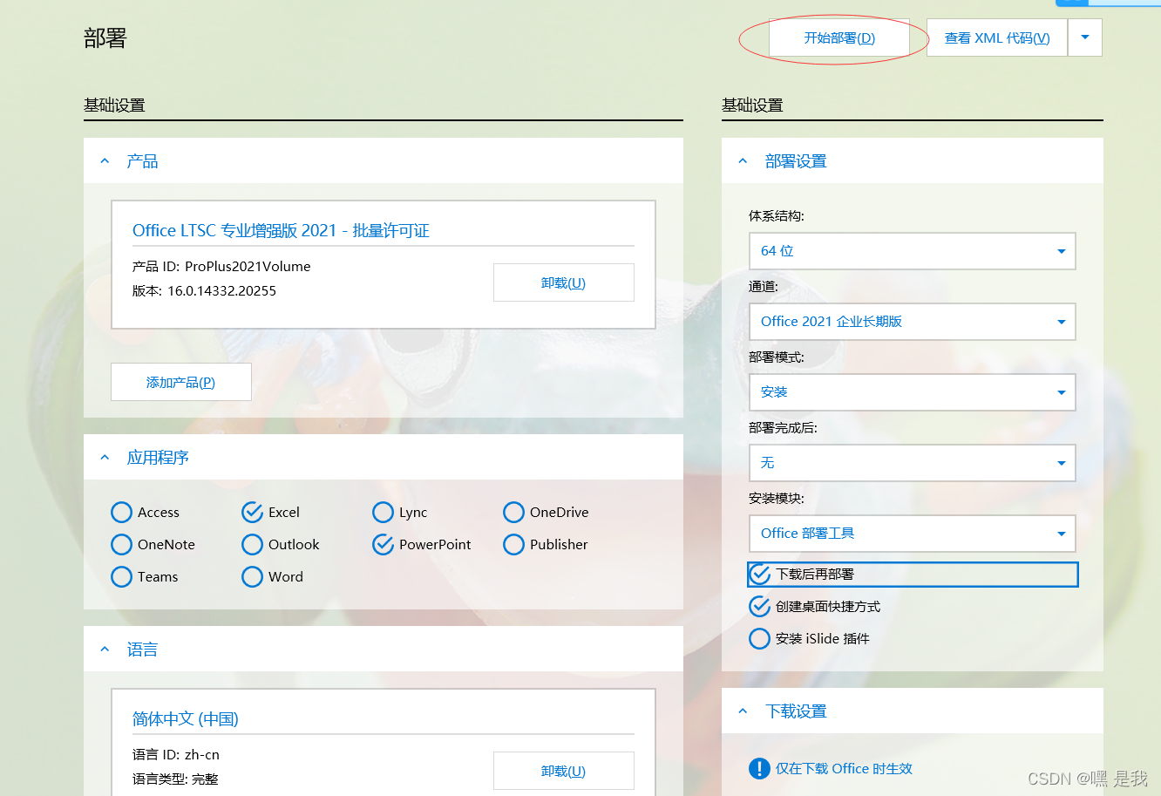Collapse the 产品 section chevron
This screenshot has height=796, width=1161.
[105, 161]
